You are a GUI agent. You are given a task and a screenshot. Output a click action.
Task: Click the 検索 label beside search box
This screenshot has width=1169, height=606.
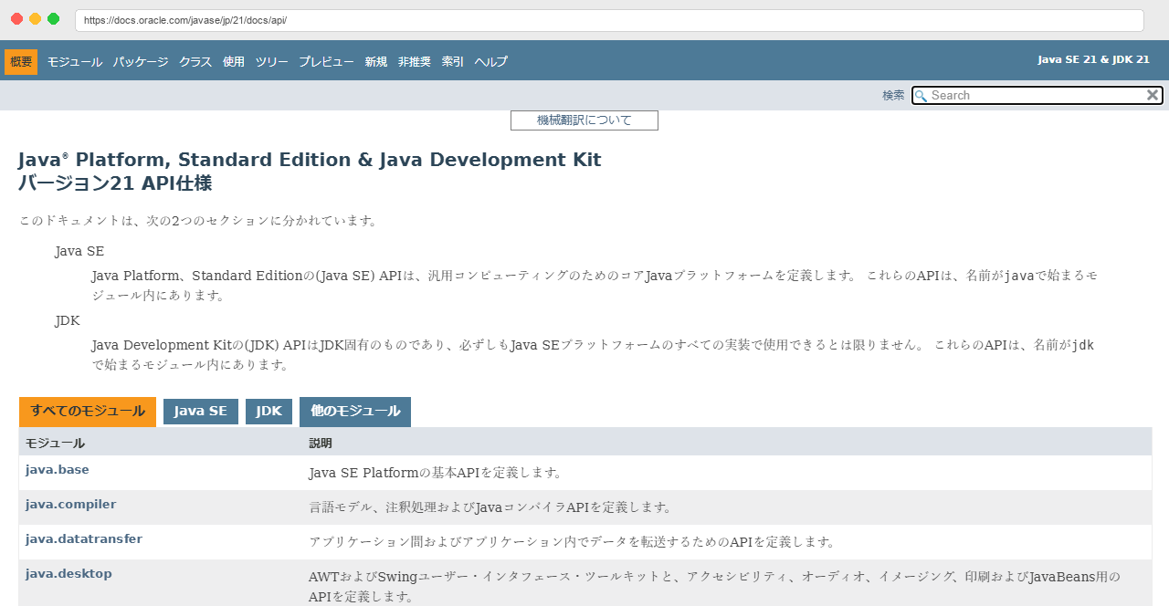tap(893, 96)
